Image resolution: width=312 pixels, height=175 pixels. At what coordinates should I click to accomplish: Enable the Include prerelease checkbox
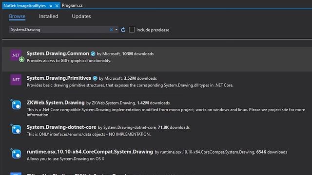(132, 30)
